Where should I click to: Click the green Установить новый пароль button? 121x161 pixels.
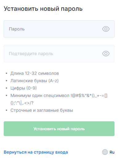coord(59,129)
